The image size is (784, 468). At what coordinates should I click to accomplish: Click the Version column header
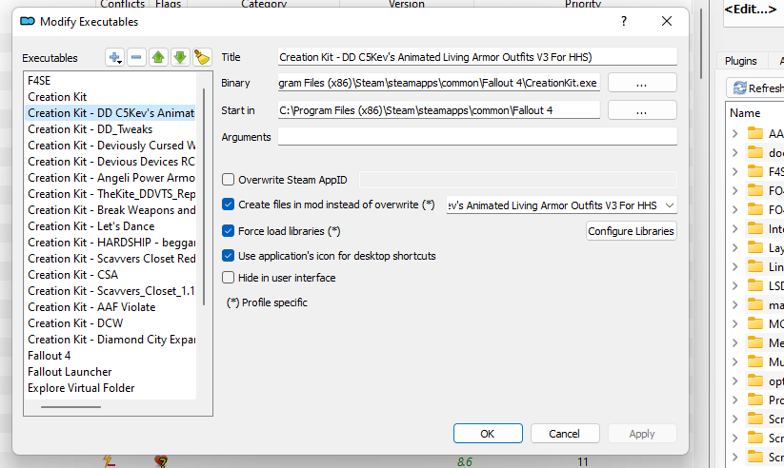407,4
